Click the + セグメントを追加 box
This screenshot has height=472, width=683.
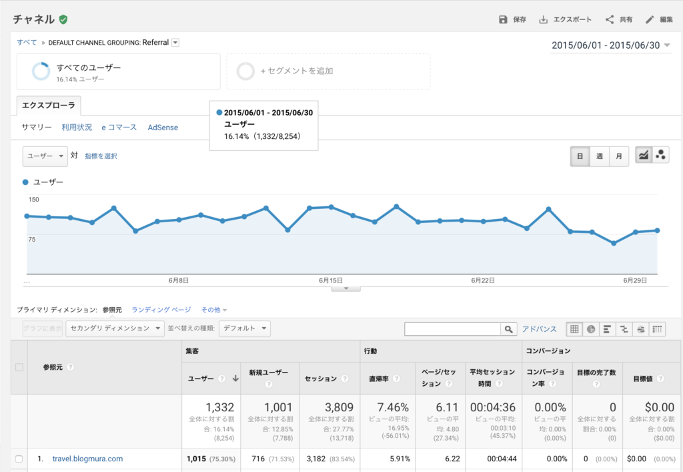(328, 71)
